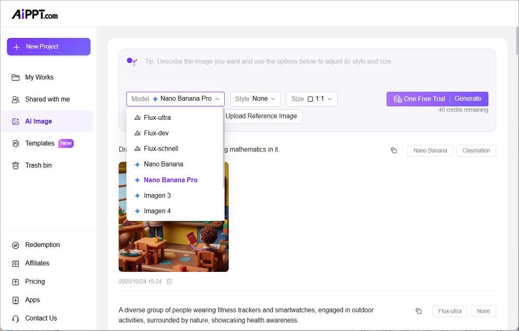Image resolution: width=519 pixels, height=331 pixels.
Task: Select Nano Banana model option
Action: pyautogui.click(x=163, y=164)
